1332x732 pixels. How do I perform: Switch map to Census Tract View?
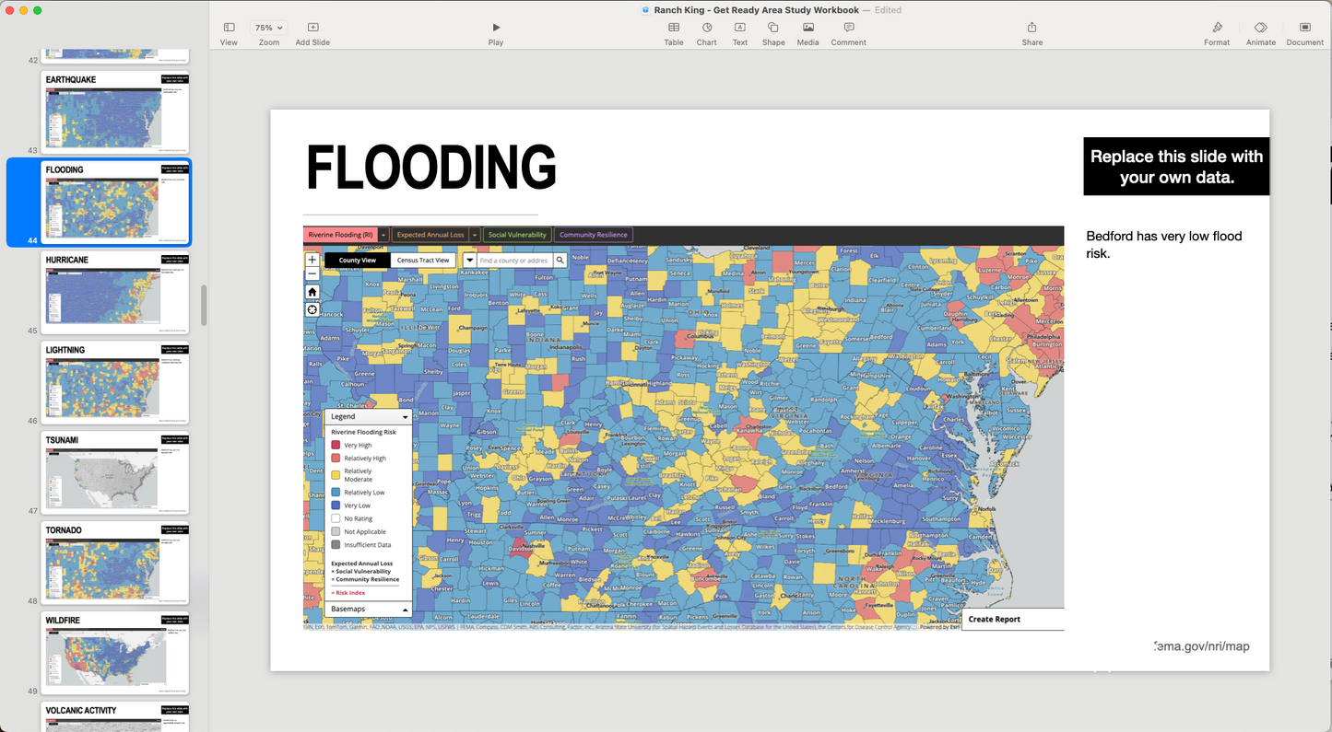coord(423,261)
